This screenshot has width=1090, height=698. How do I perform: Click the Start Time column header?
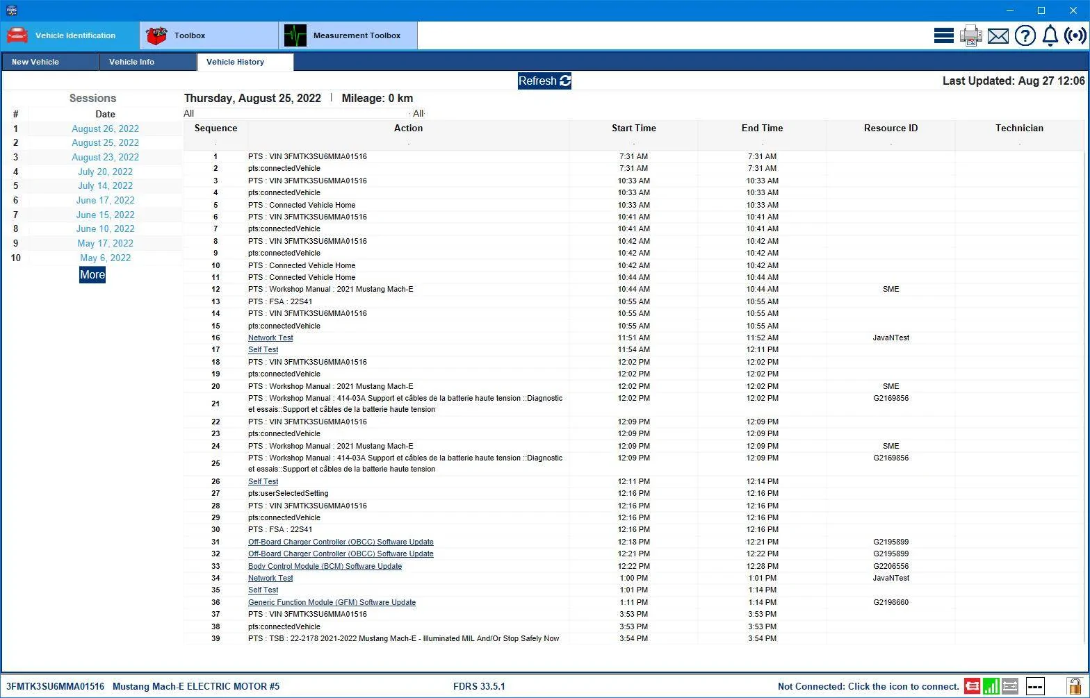[x=633, y=128]
